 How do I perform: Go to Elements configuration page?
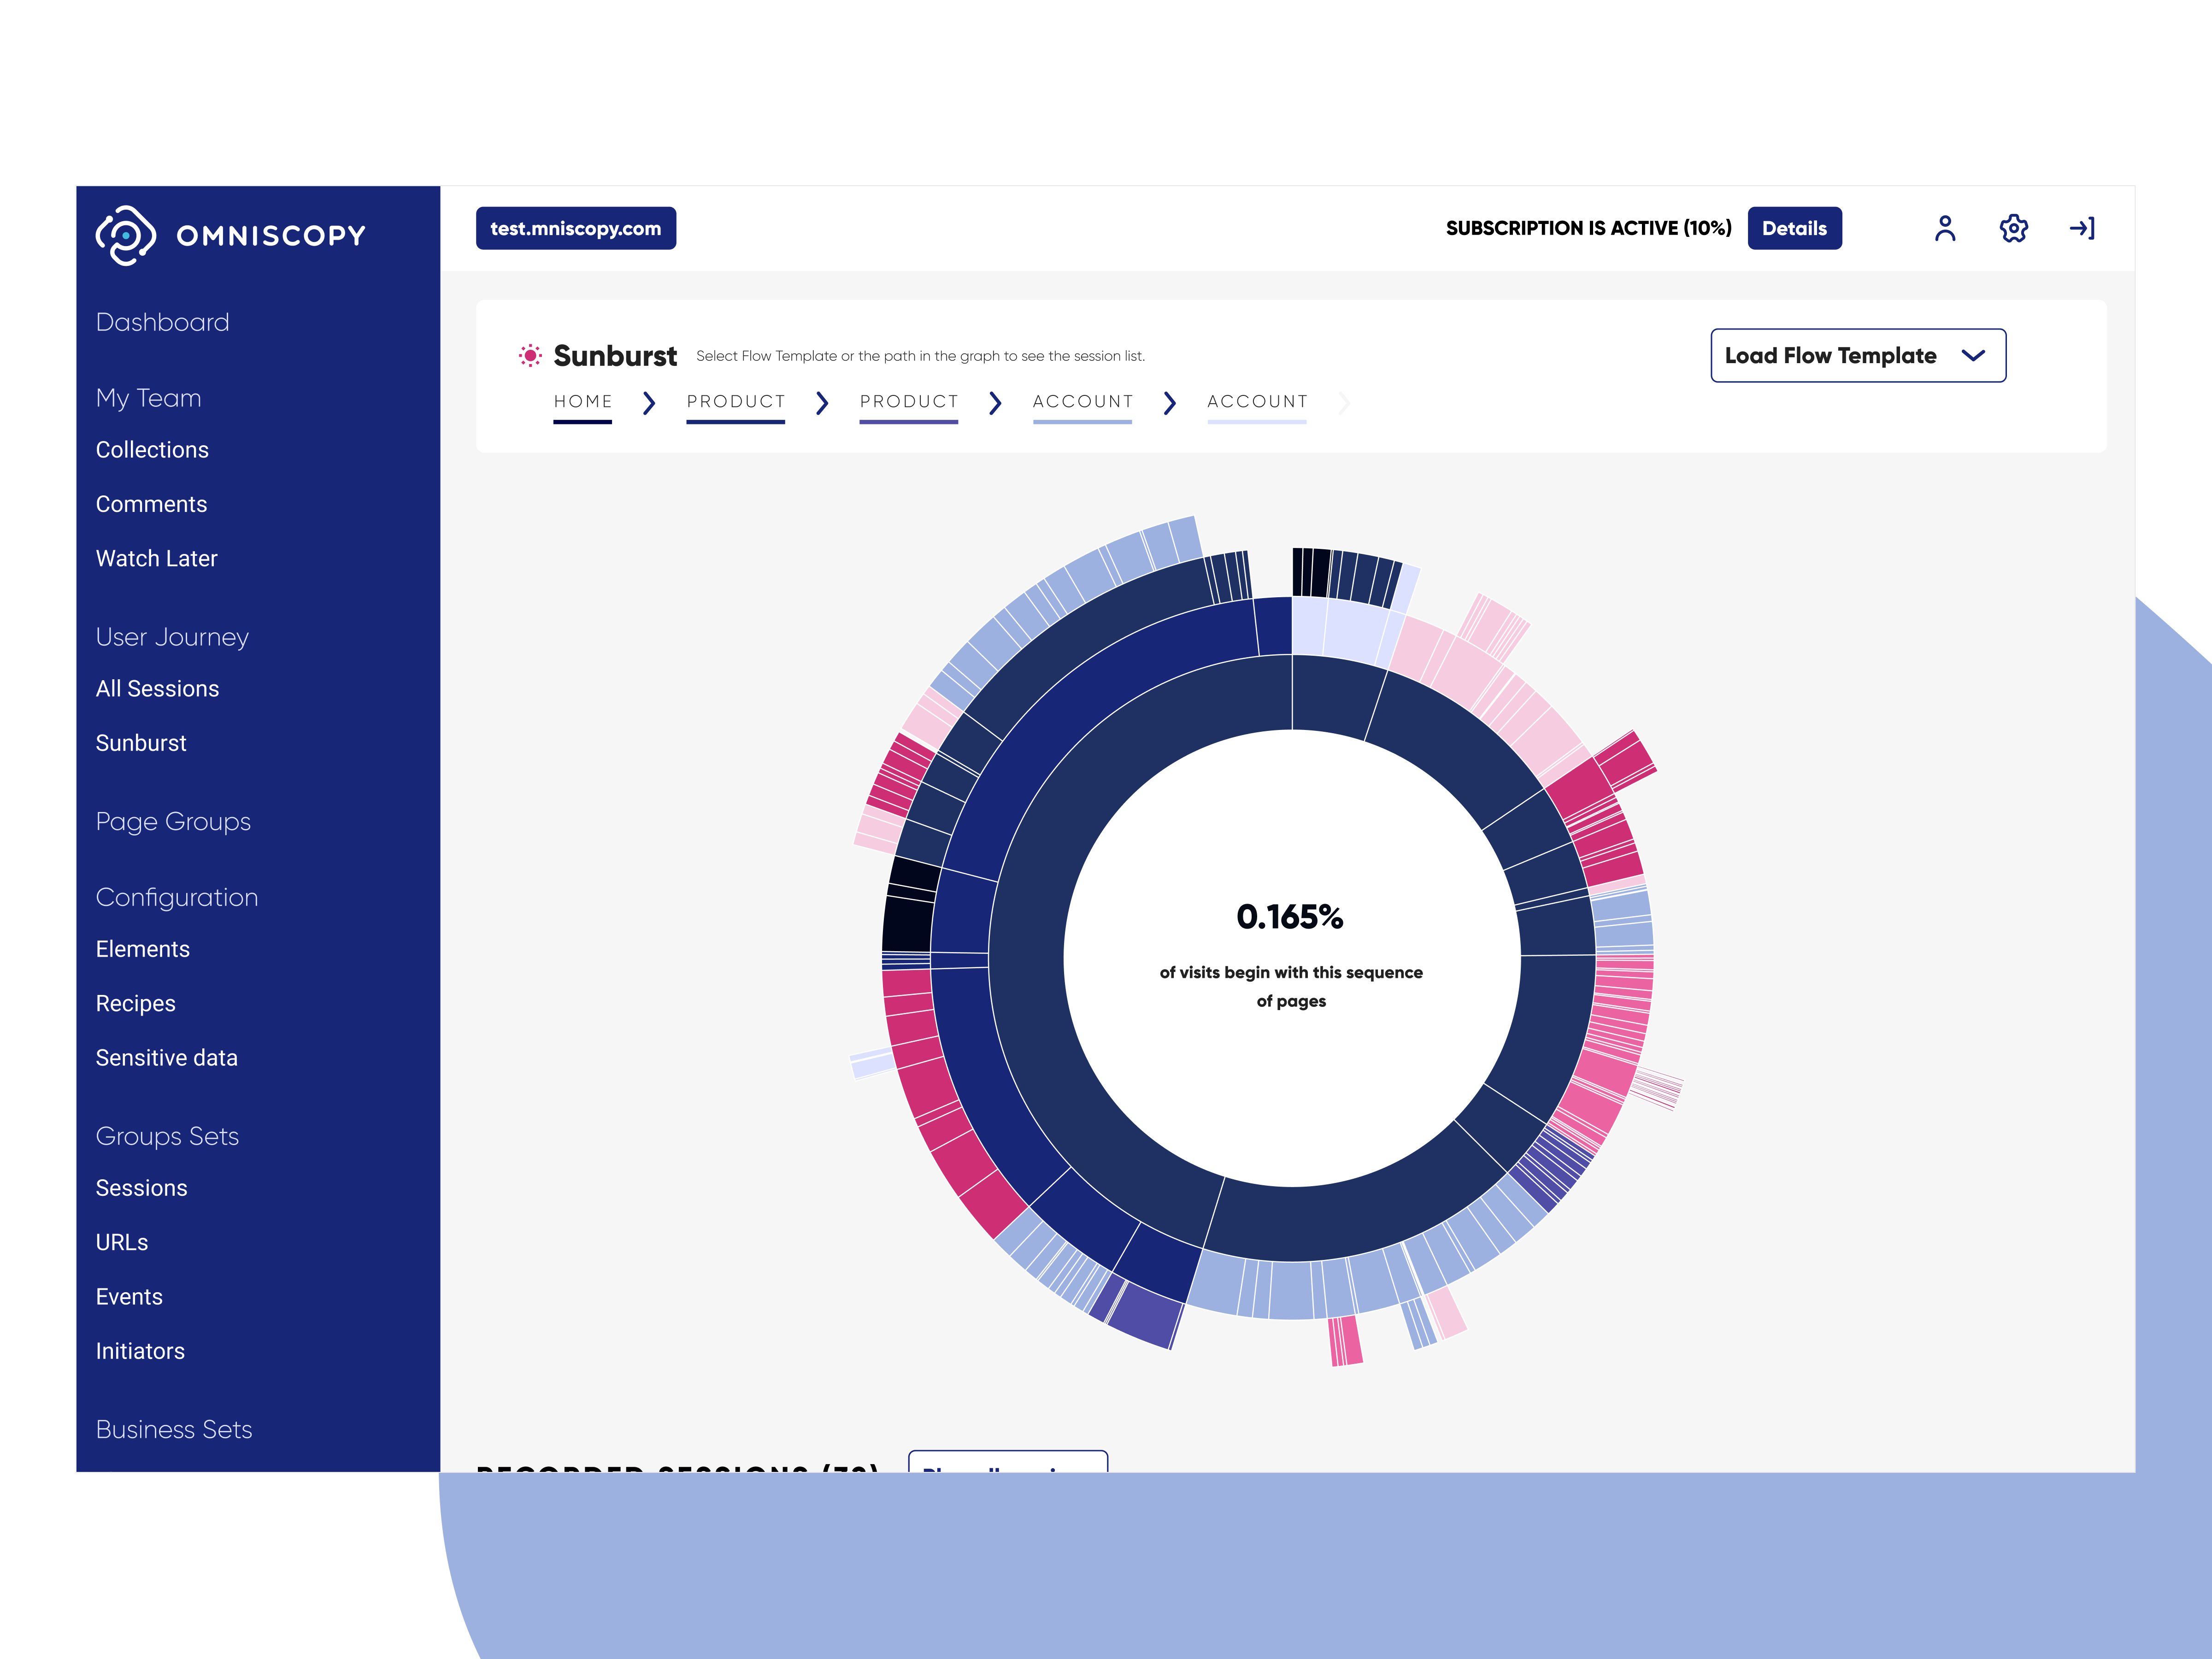tap(142, 949)
